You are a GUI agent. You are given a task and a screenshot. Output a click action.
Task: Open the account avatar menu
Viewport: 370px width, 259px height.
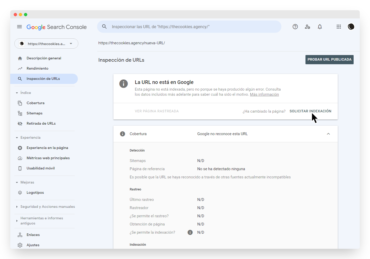coord(351,27)
